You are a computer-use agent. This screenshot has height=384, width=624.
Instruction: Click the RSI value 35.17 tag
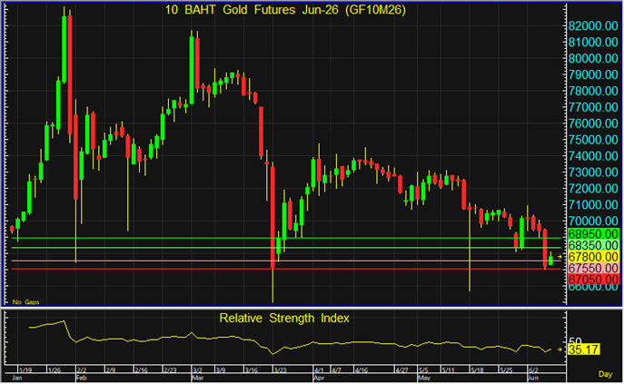tap(583, 350)
